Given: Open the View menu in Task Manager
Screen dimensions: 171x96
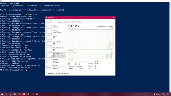Looking at the screenshot, I should point(55,20).
